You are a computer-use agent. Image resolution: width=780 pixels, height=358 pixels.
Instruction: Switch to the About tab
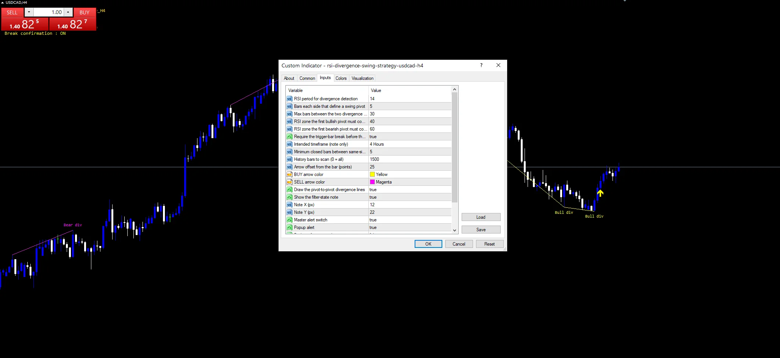pos(289,78)
